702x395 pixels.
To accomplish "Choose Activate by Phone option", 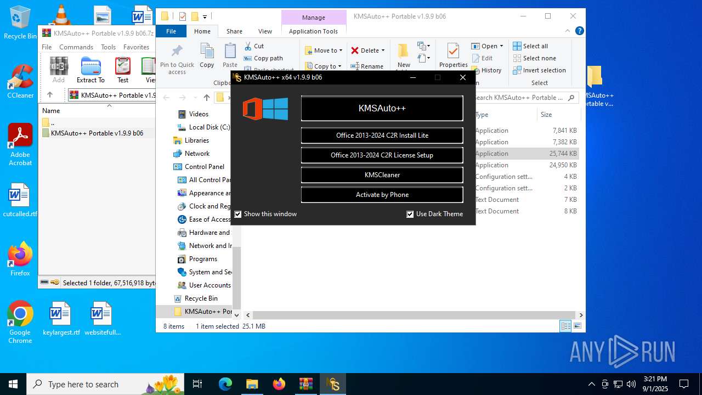I will pos(382,194).
